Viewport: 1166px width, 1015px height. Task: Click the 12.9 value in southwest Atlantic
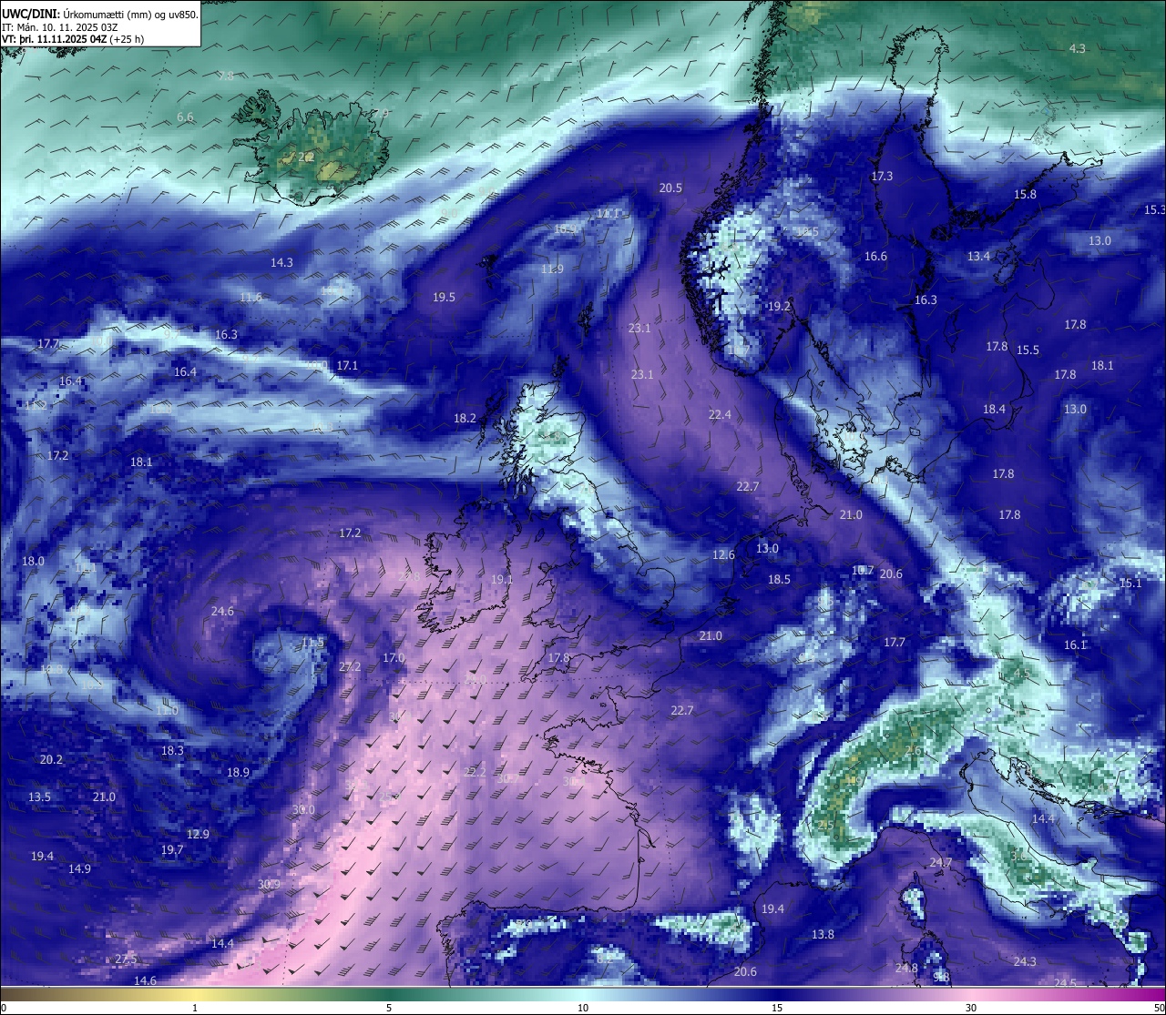198,834
